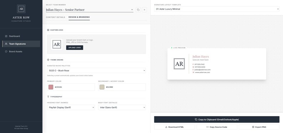Duplicate team member with copy icon
This screenshot has height=133, width=283.
[138, 10]
